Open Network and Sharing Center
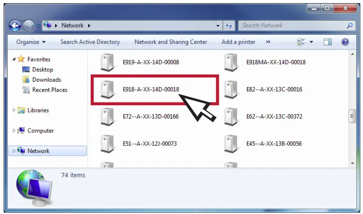 click(x=171, y=42)
